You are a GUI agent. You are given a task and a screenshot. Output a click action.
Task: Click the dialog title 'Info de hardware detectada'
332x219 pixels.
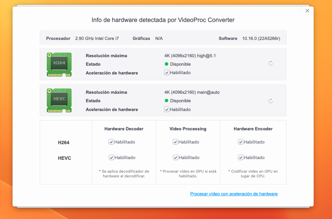click(x=129, y=20)
